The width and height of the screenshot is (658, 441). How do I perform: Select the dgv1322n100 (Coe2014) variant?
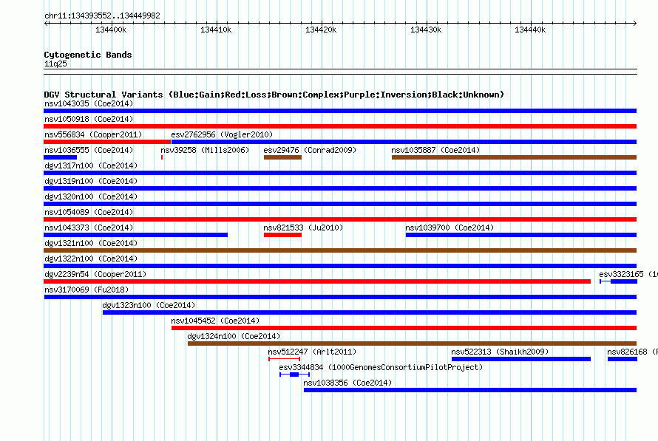[x=340, y=266]
